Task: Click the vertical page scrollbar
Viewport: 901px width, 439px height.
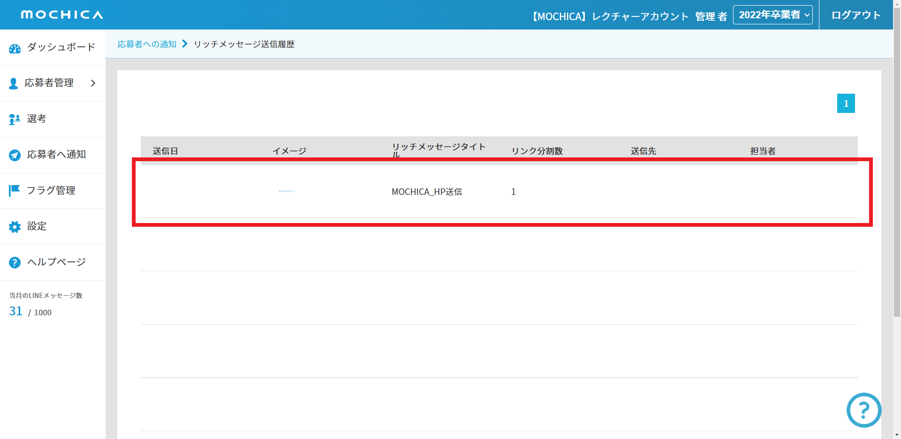Action: (x=896, y=187)
